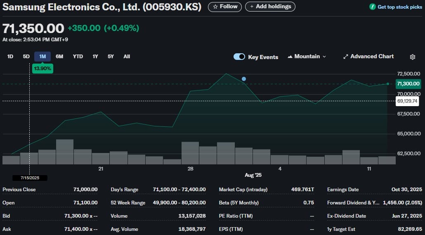Click 52 Week Range value

pyautogui.click(x=179, y=203)
